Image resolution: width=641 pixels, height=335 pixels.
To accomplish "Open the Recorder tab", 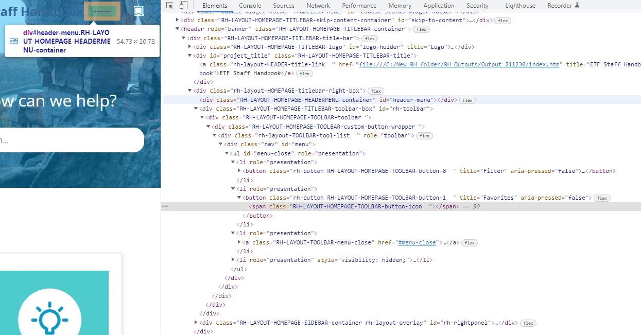I will click(x=560, y=6).
